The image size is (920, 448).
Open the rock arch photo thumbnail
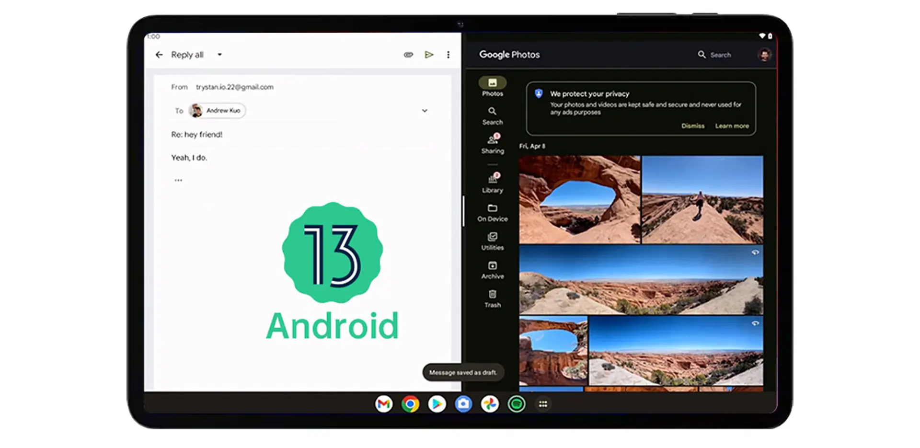(x=579, y=199)
